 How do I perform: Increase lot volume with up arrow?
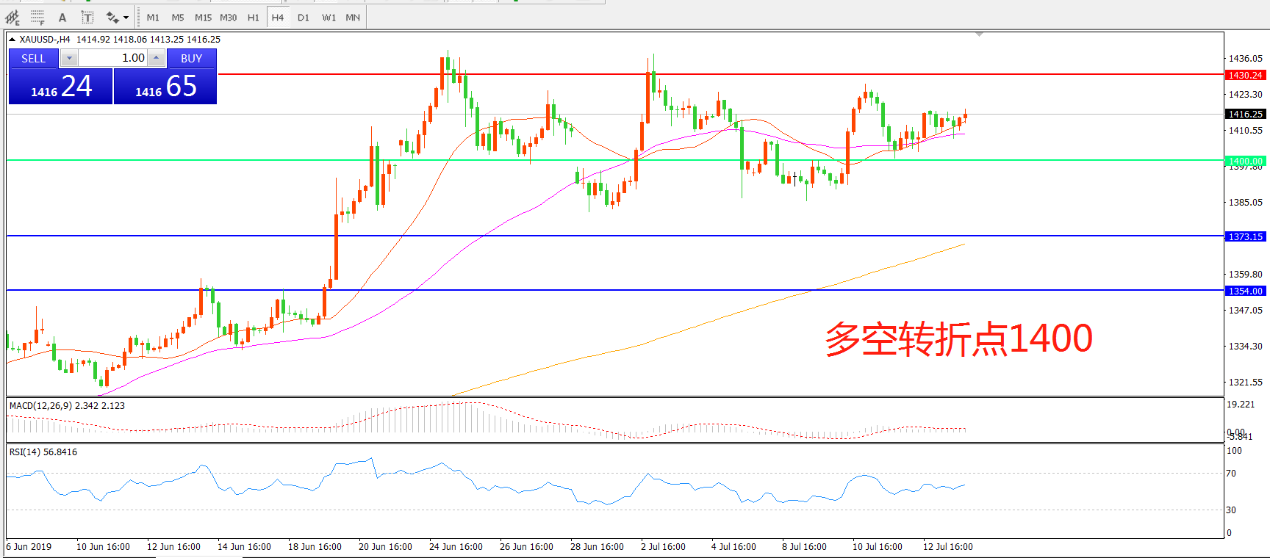click(x=157, y=58)
